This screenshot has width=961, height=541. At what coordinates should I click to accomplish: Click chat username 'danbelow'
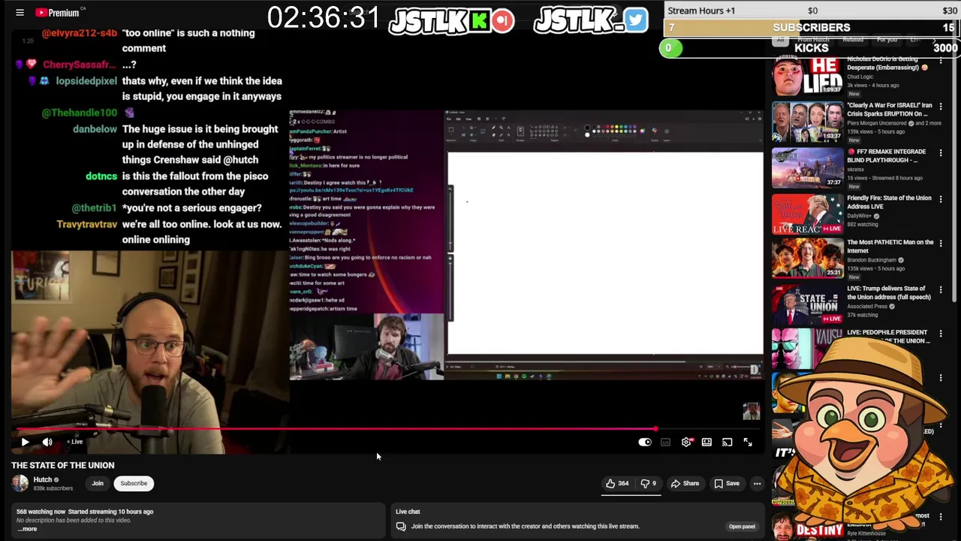pos(95,129)
